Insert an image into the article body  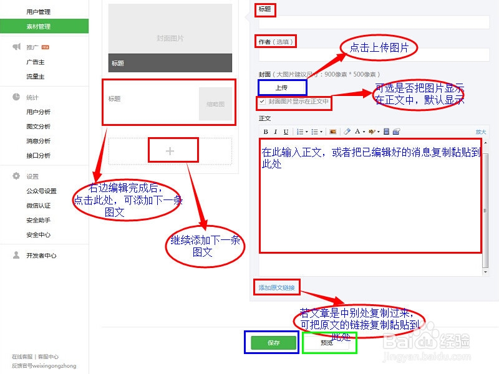click(x=332, y=132)
